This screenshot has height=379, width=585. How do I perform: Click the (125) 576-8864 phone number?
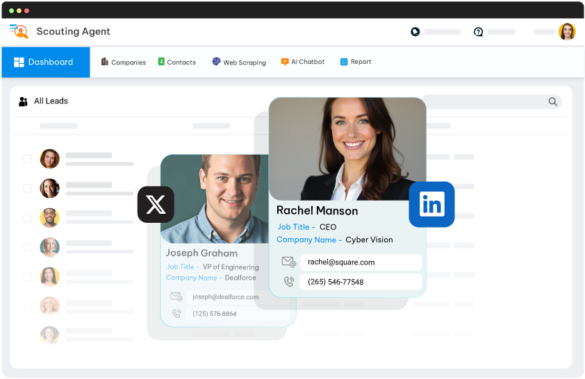click(x=215, y=314)
